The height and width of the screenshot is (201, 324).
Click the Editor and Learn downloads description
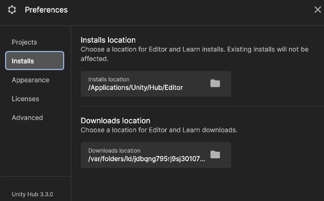[159, 130]
